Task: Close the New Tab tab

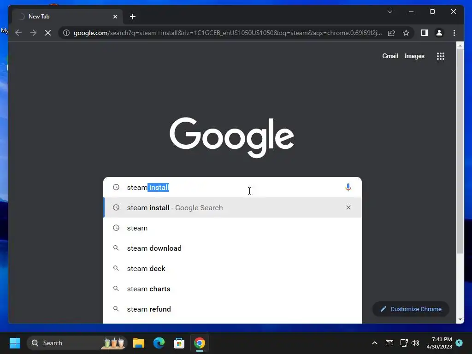Action: pos(115,17)
